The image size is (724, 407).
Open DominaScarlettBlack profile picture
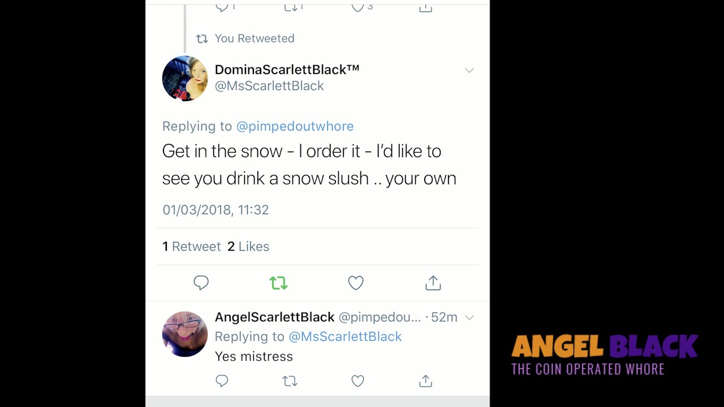(x=185, y=79)
